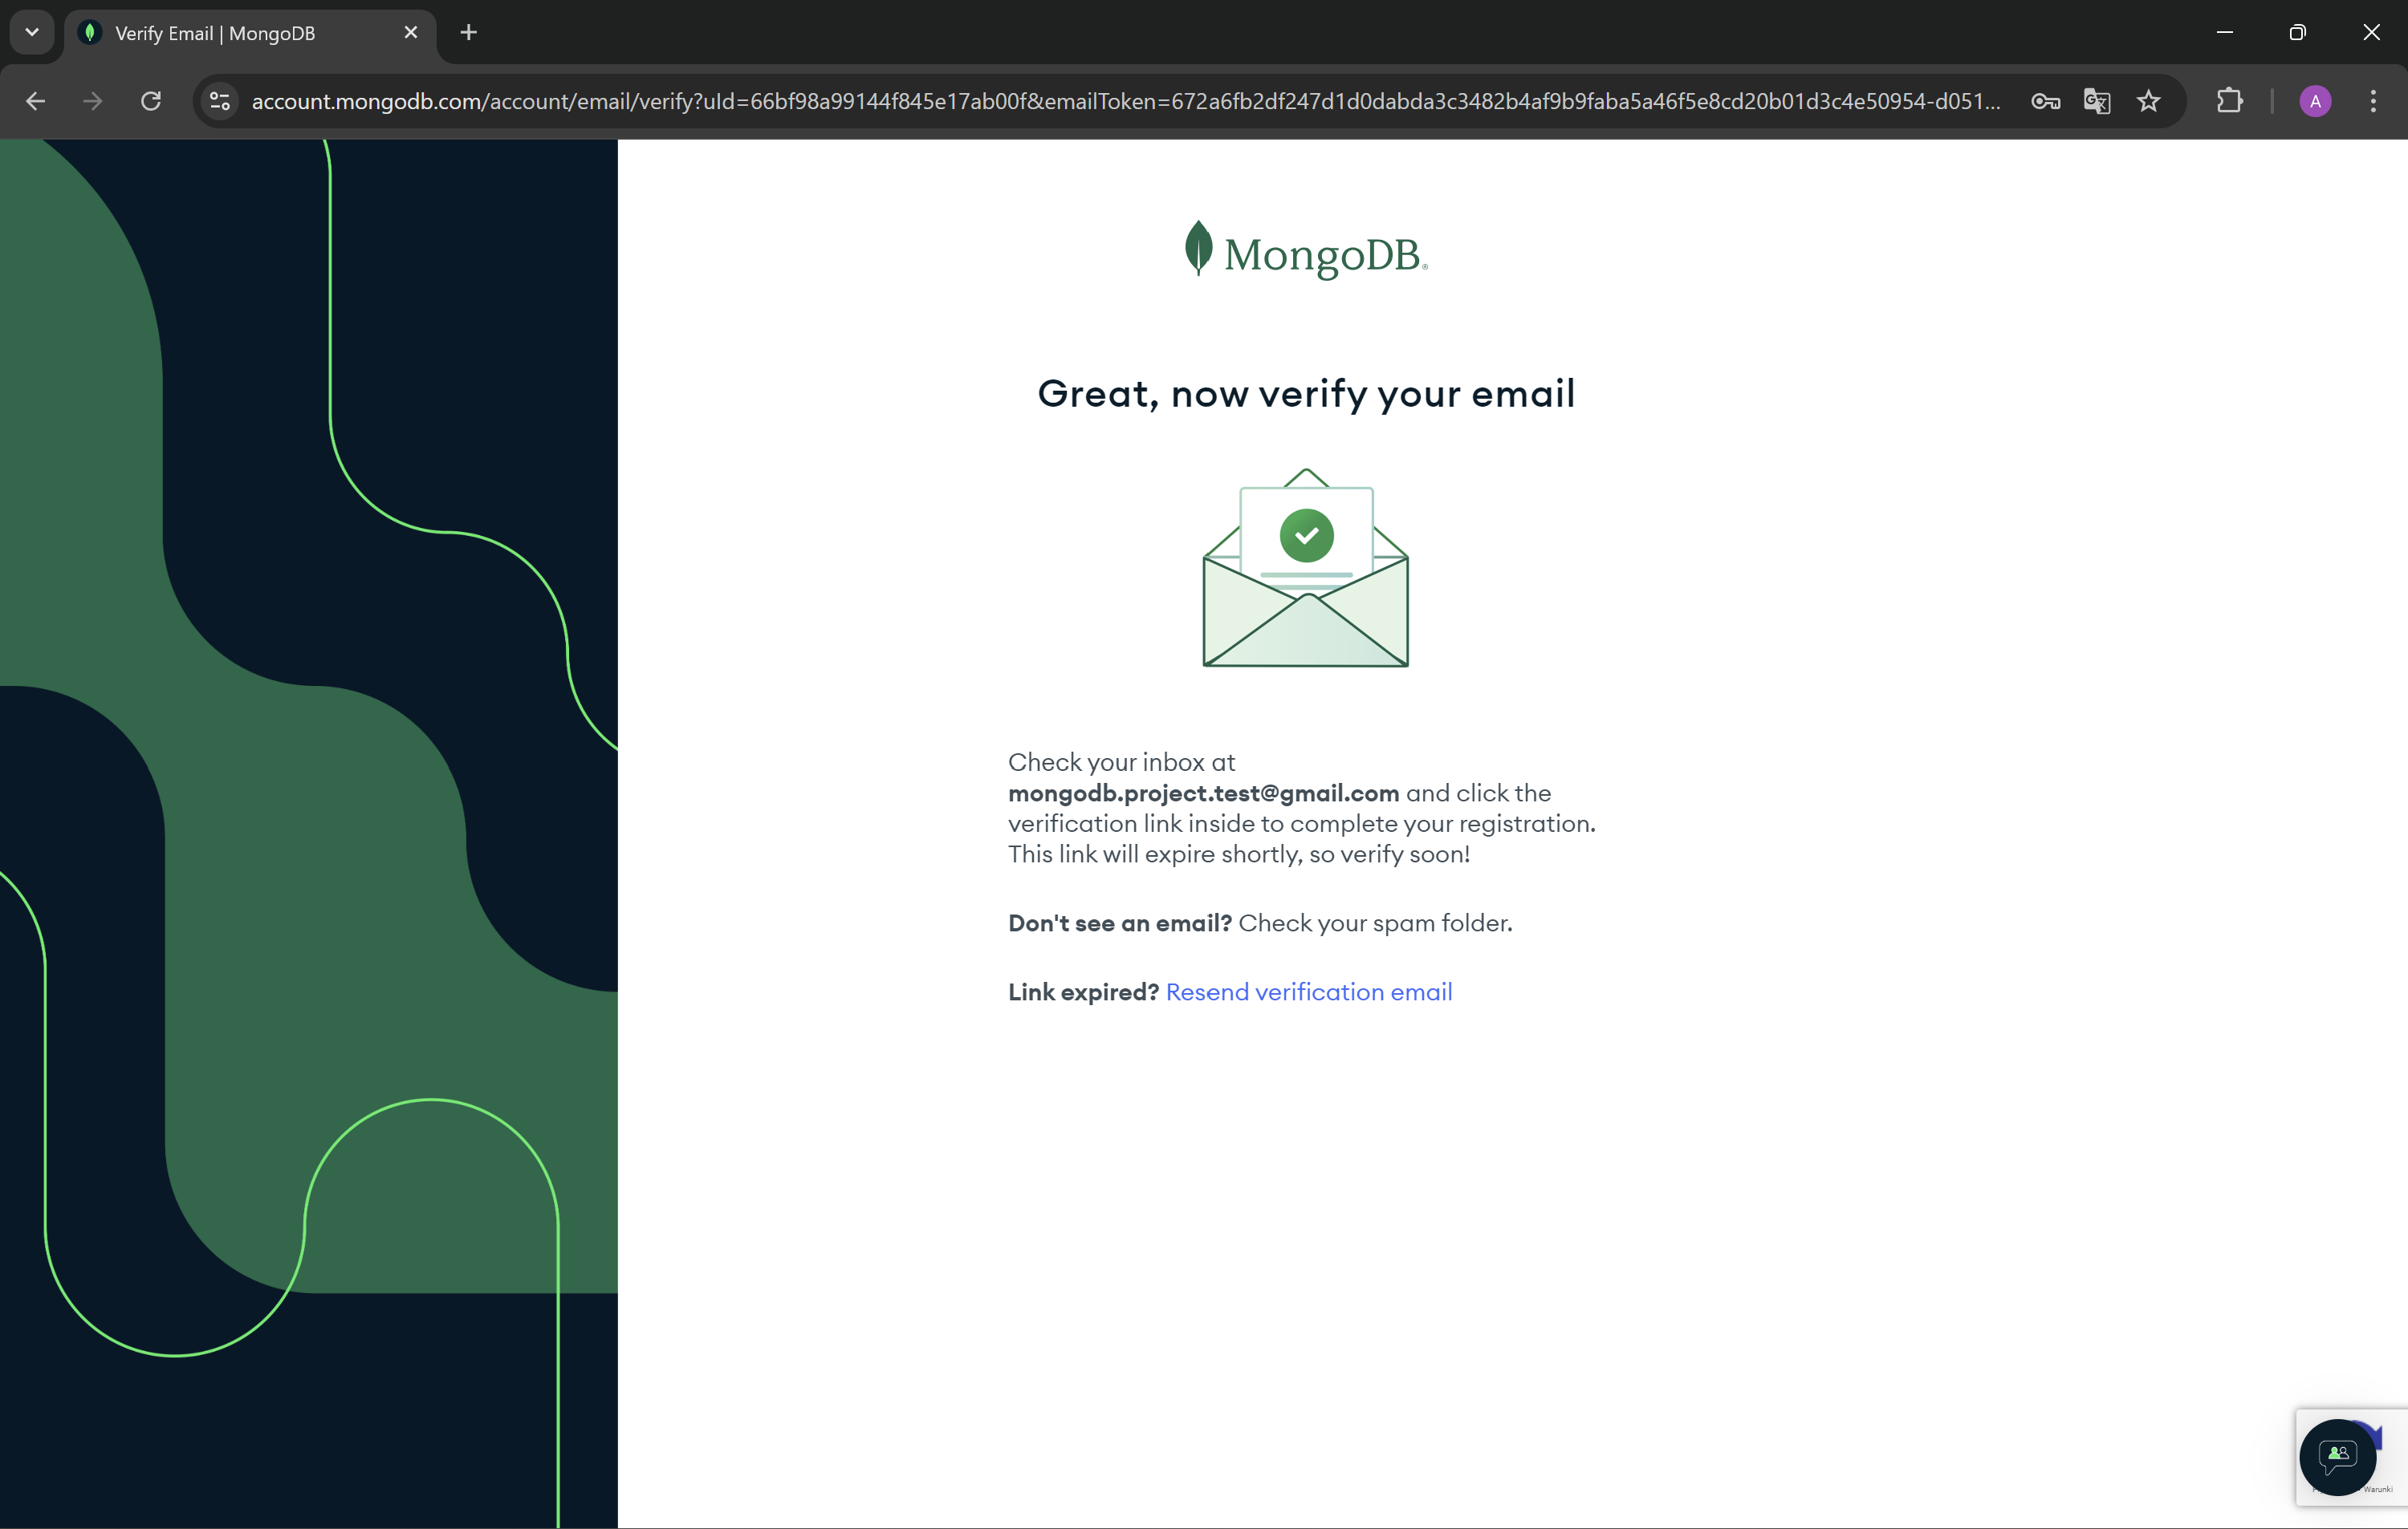Open the Extensions puzzle icon

2229,101
